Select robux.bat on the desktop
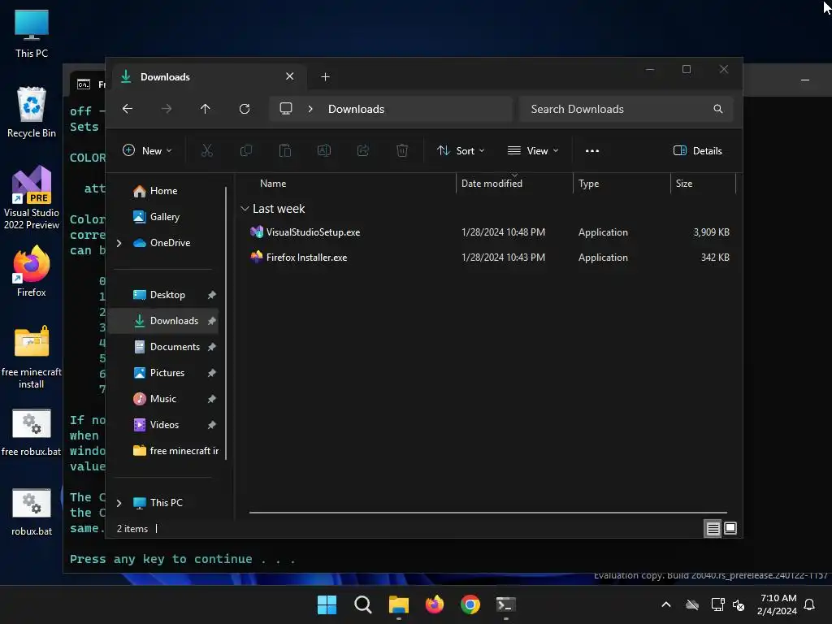 click(x=32, y=512)
